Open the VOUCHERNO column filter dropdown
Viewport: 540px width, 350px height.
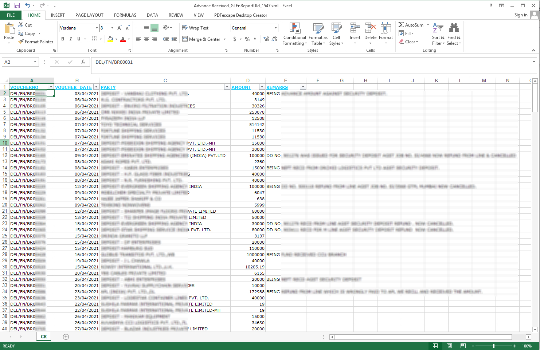point(51,87)
